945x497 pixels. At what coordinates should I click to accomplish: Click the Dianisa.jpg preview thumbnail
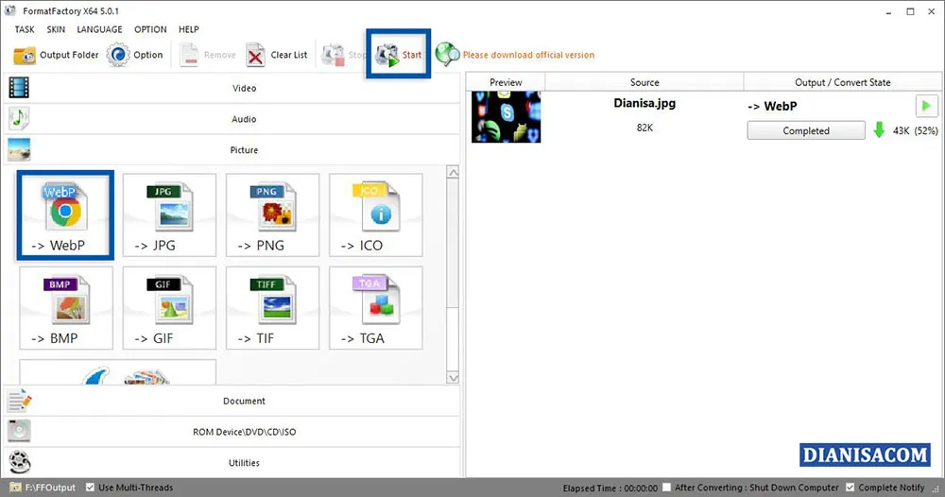pyautogui.click(x=507, y=117)
